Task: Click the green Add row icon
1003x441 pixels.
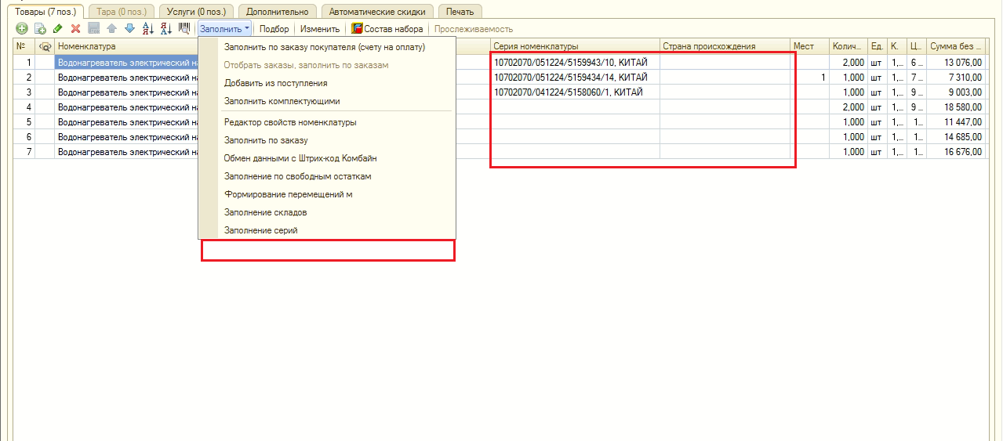Action: [22, 29]
